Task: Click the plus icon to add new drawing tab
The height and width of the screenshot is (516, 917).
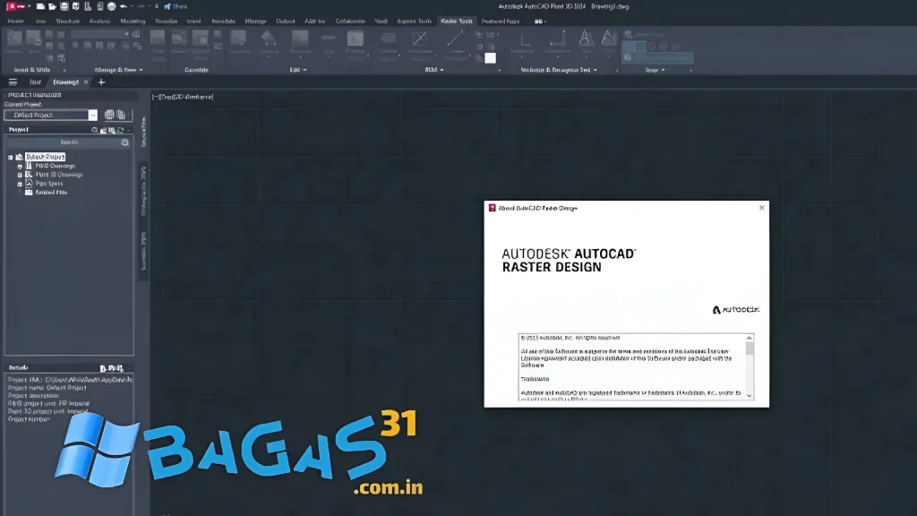Action: click(x=102, y=82)
